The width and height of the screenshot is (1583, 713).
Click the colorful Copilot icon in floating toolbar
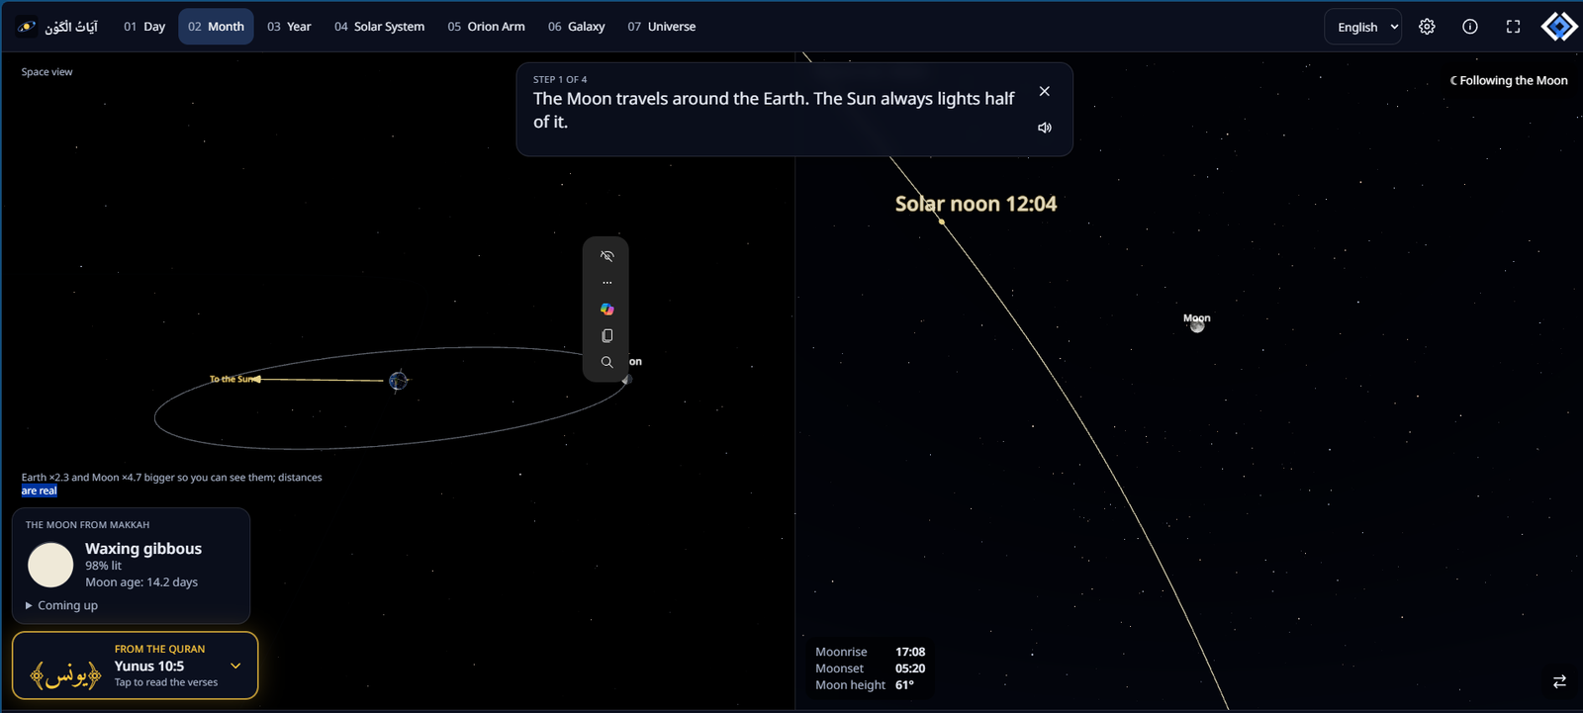click(x=607, y=310)
